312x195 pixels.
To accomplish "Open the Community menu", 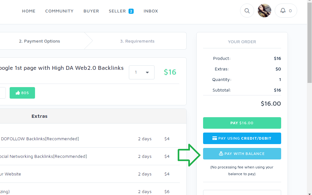I will pos(59,11).
